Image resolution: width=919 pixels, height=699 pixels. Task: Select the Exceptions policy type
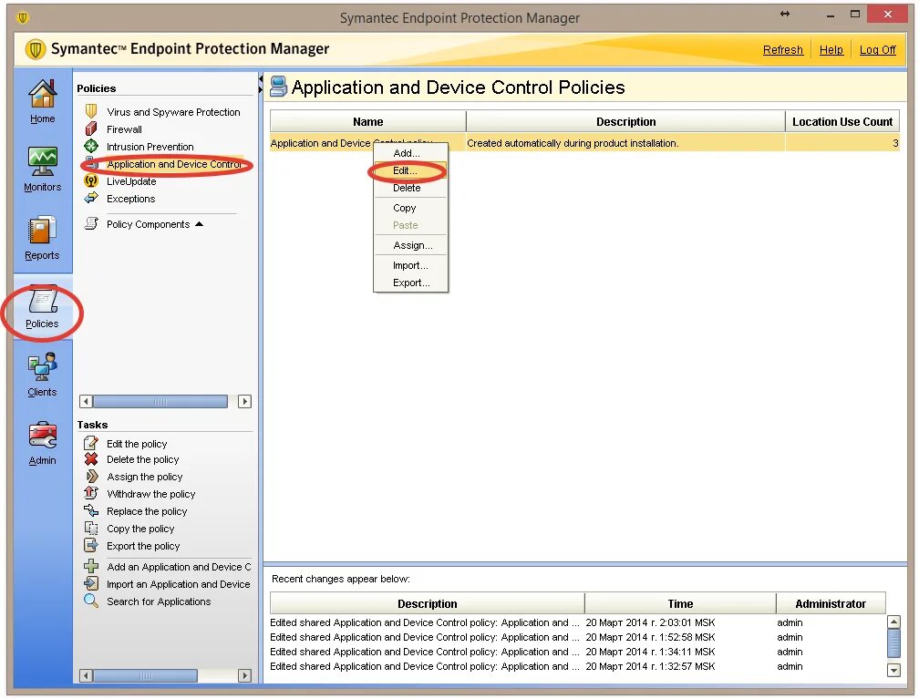click(130, 199)
